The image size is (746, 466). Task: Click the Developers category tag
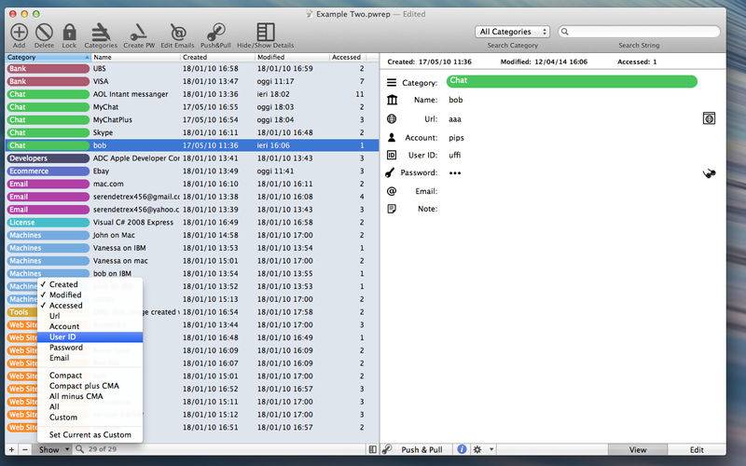click(x=48, y=158)
